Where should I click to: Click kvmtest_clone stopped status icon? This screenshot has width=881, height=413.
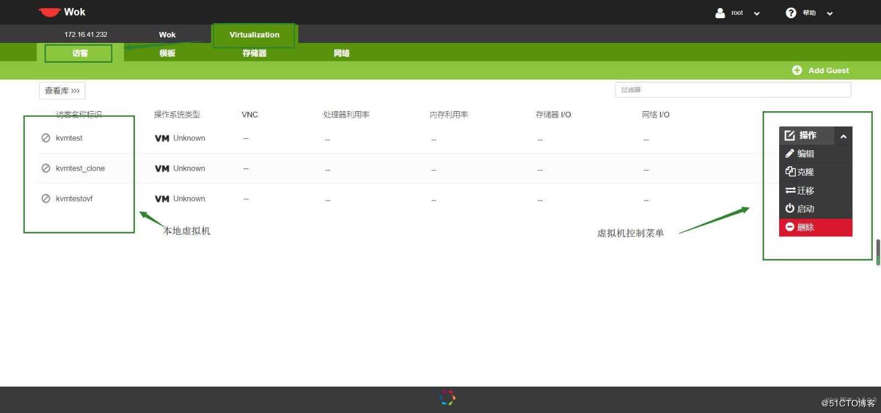tap(46, 168)
